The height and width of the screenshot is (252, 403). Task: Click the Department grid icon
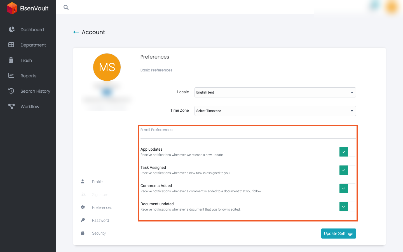(11, 45)
